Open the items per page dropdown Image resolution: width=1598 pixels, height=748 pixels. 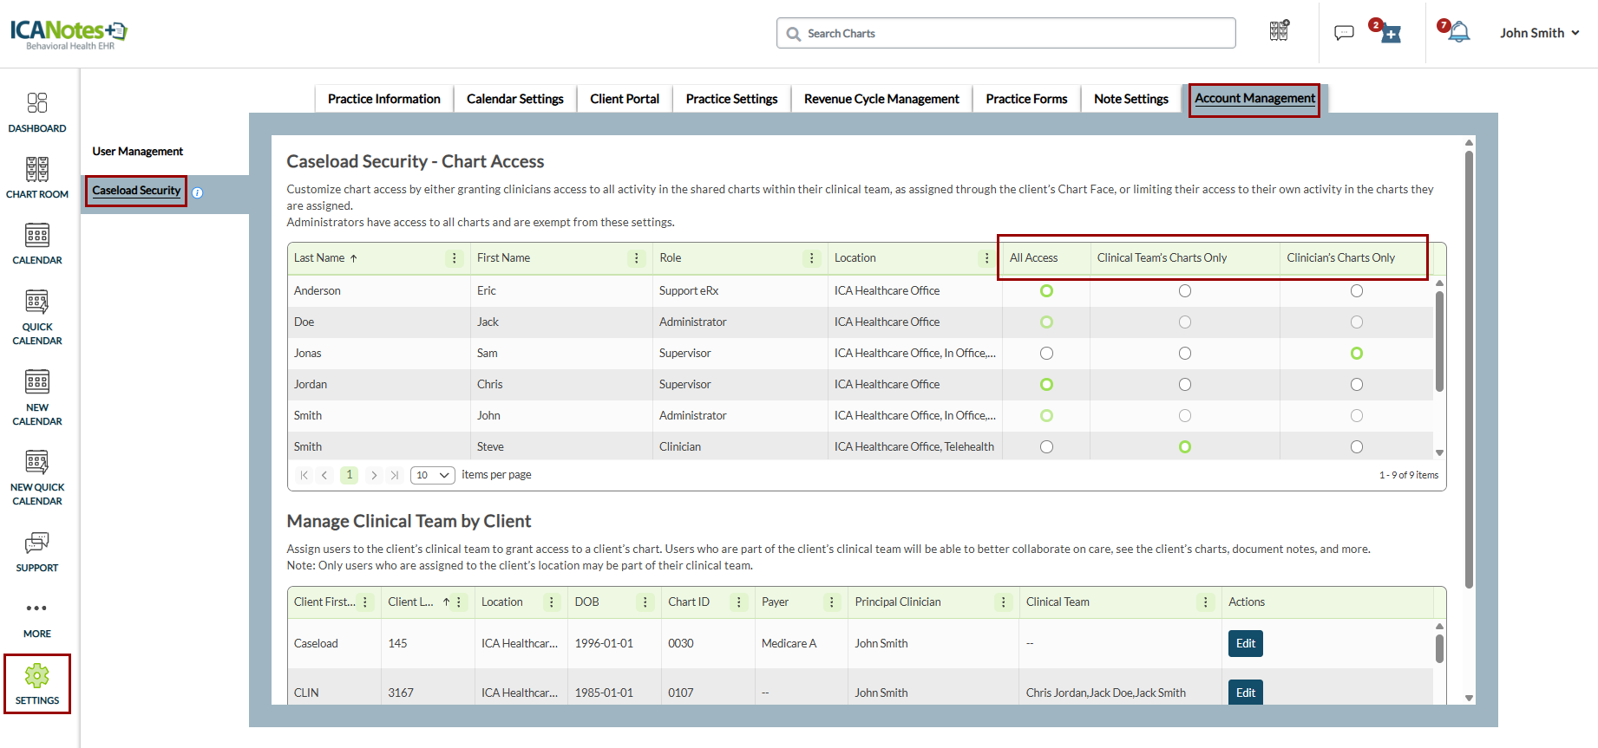click(432, 475)
